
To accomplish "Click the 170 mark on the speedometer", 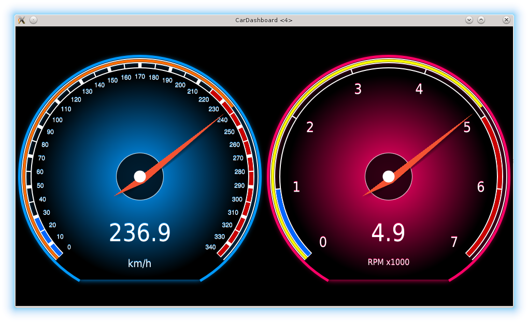I will pyautogui.click(x=140, y=77).
